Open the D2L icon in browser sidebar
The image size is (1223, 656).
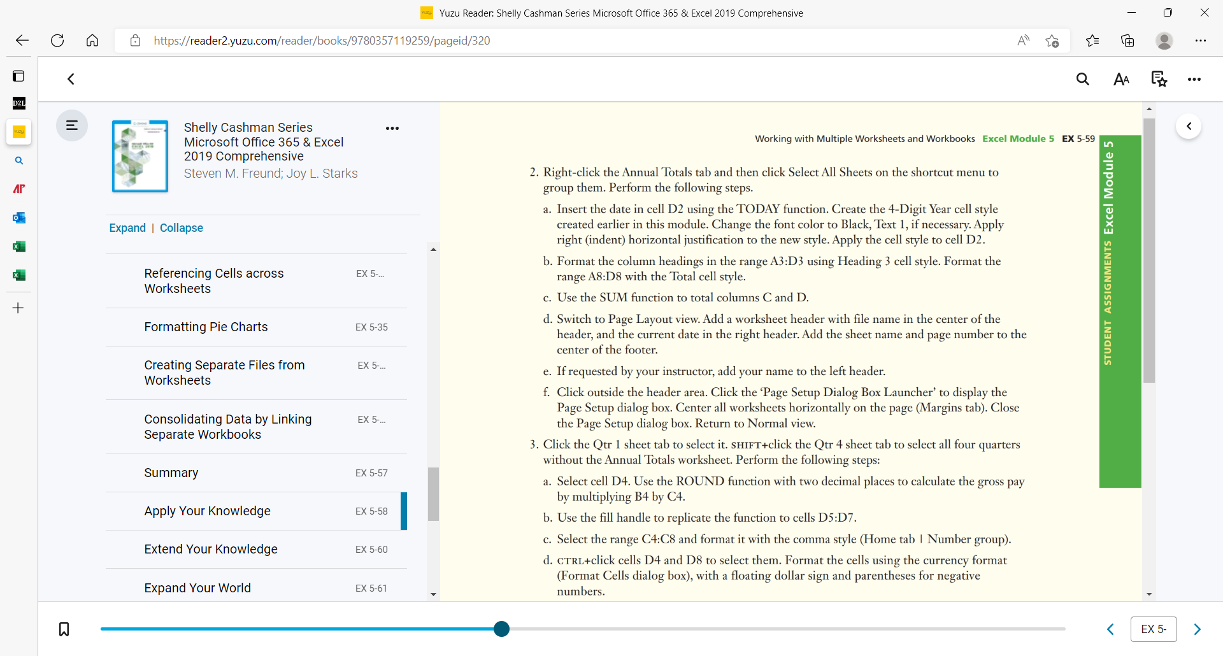[x=19, y=103]
